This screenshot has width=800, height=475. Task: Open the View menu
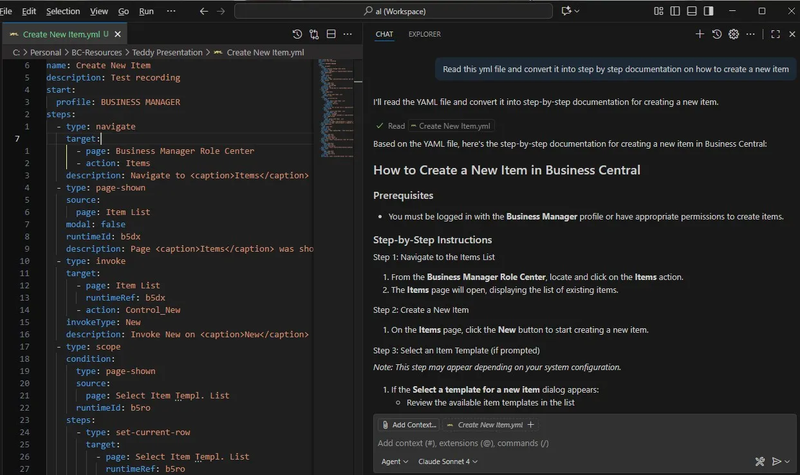99,11
